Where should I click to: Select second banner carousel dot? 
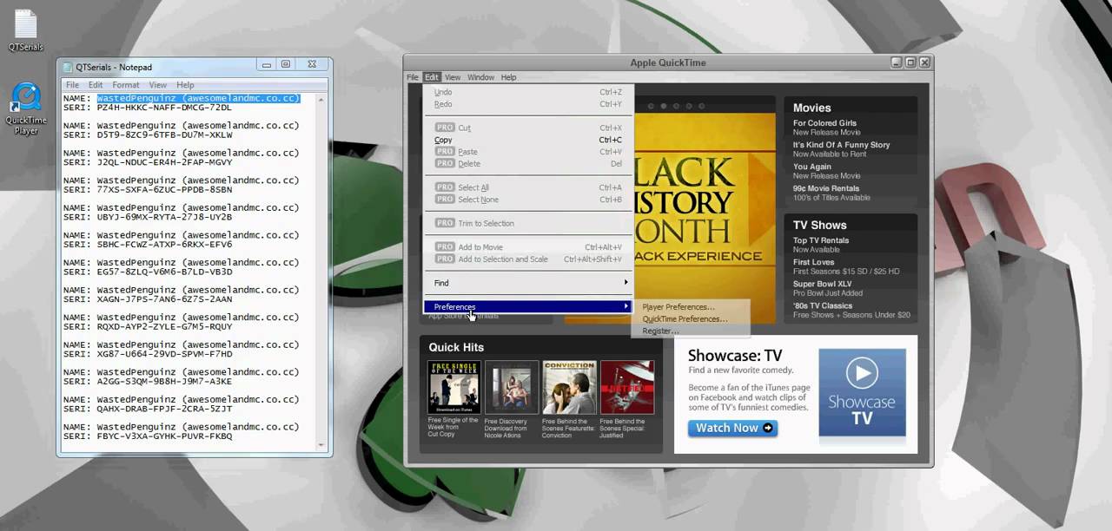664,106
